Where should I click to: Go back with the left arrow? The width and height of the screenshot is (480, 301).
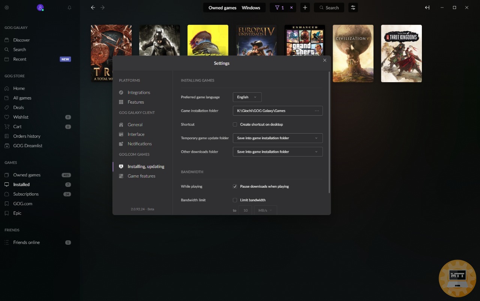coord(93,8)
